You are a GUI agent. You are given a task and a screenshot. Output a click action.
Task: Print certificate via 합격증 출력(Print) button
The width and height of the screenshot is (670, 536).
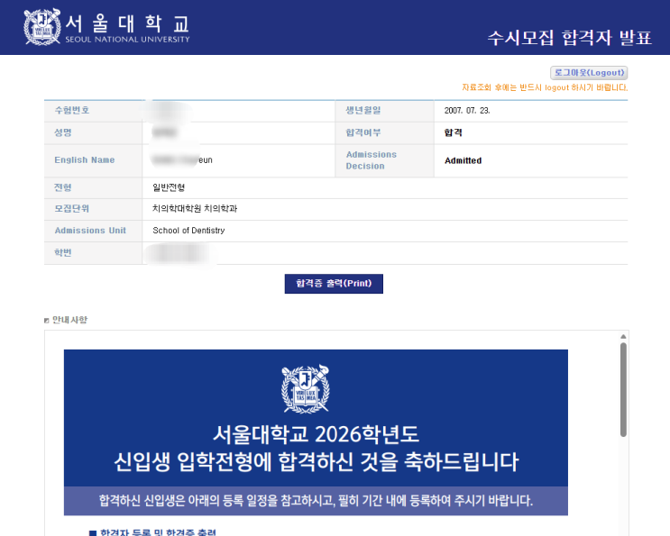(334, 284)
